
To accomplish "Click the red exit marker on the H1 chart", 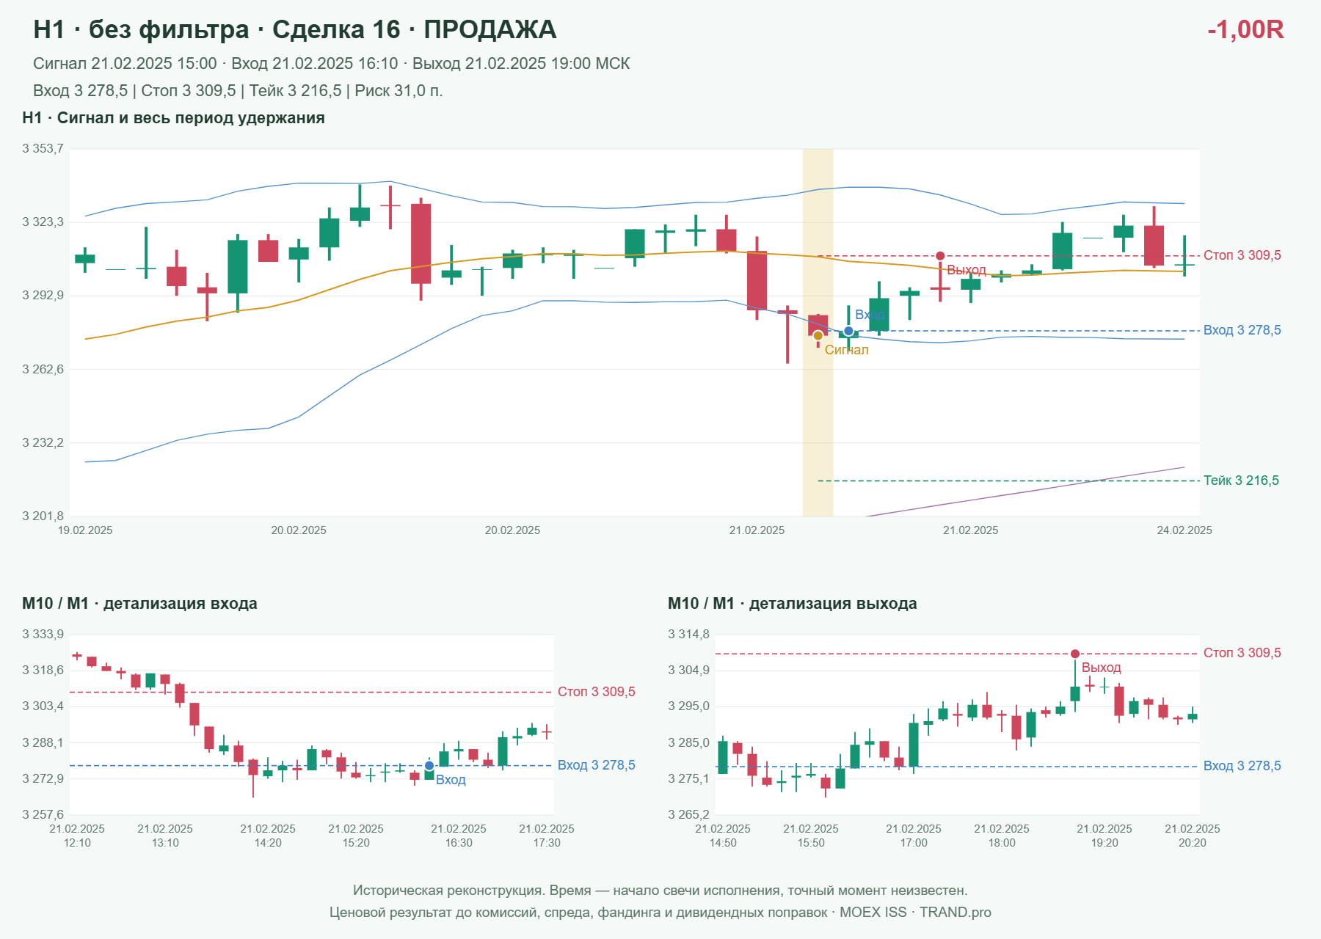I will pyautogui.click(x=940, y=256).
